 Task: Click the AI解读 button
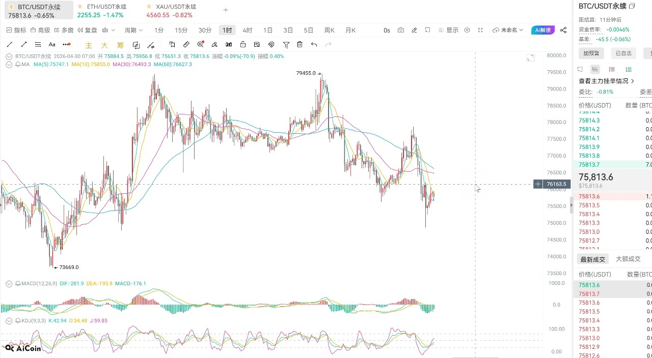tap(542, 30)
